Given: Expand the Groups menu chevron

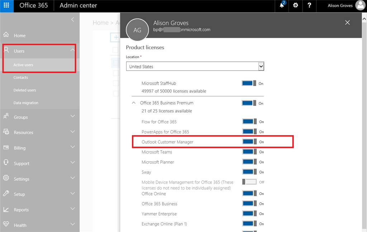Looking at the screenshot, I should click(72, 116).
